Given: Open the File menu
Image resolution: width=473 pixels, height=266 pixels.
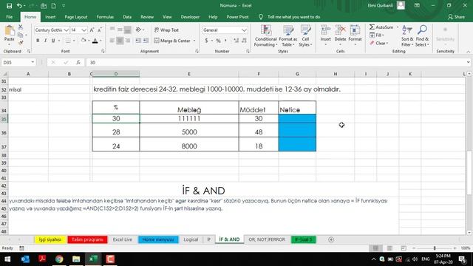Looking at the screenshot, I should (10, 17).
